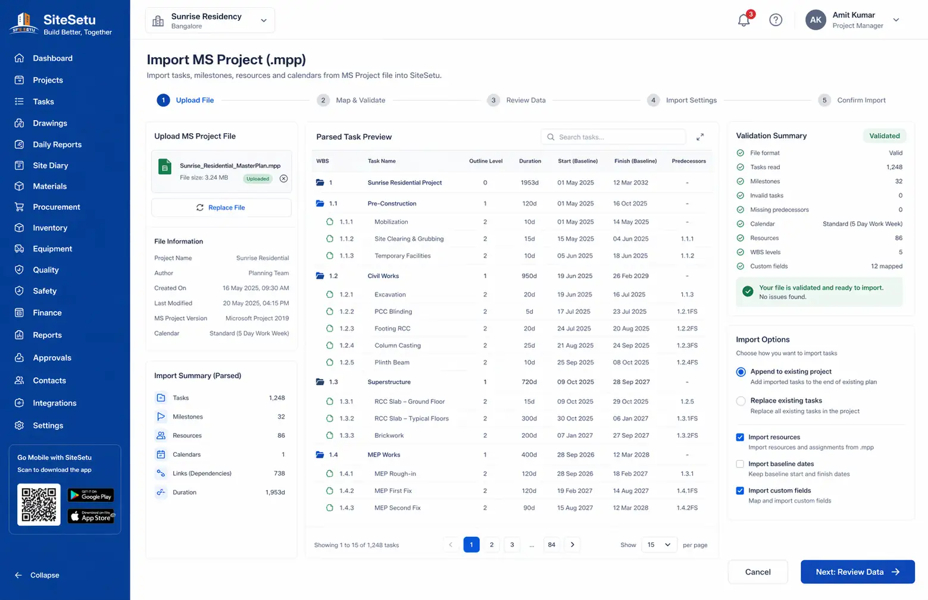Uncheck Import resources checkbox
The image size is (928, 600).
pyautogui.click(x=740, y=437)
